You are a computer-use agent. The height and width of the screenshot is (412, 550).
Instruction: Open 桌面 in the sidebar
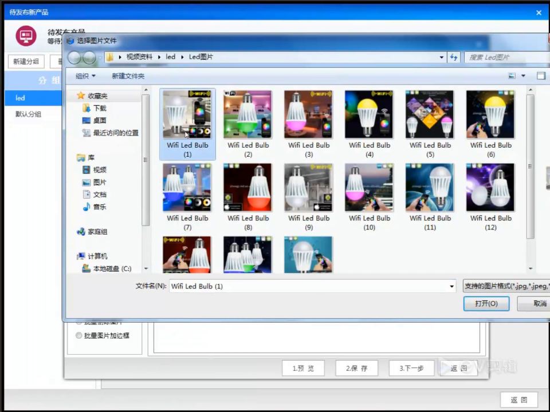[94, 120]
